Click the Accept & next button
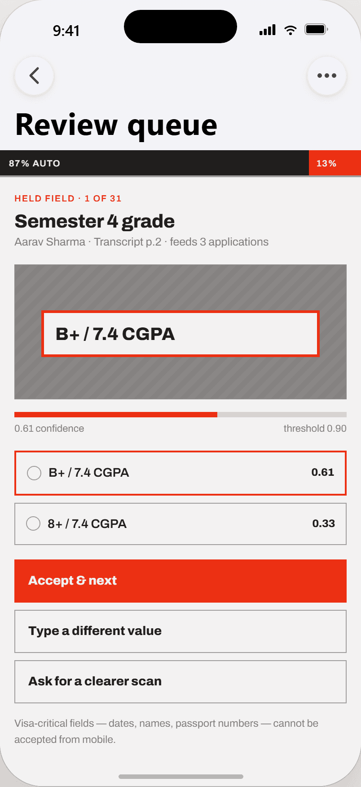The height and width of the screenshot is (787, 361). 180,581
